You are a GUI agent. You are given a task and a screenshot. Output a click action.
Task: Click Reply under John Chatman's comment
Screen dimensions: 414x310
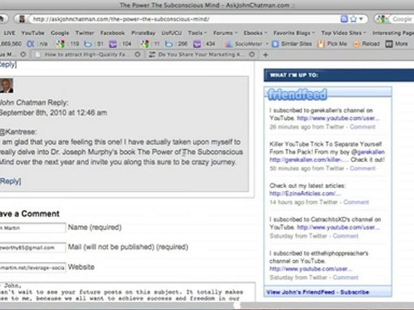tap(10, 181)
